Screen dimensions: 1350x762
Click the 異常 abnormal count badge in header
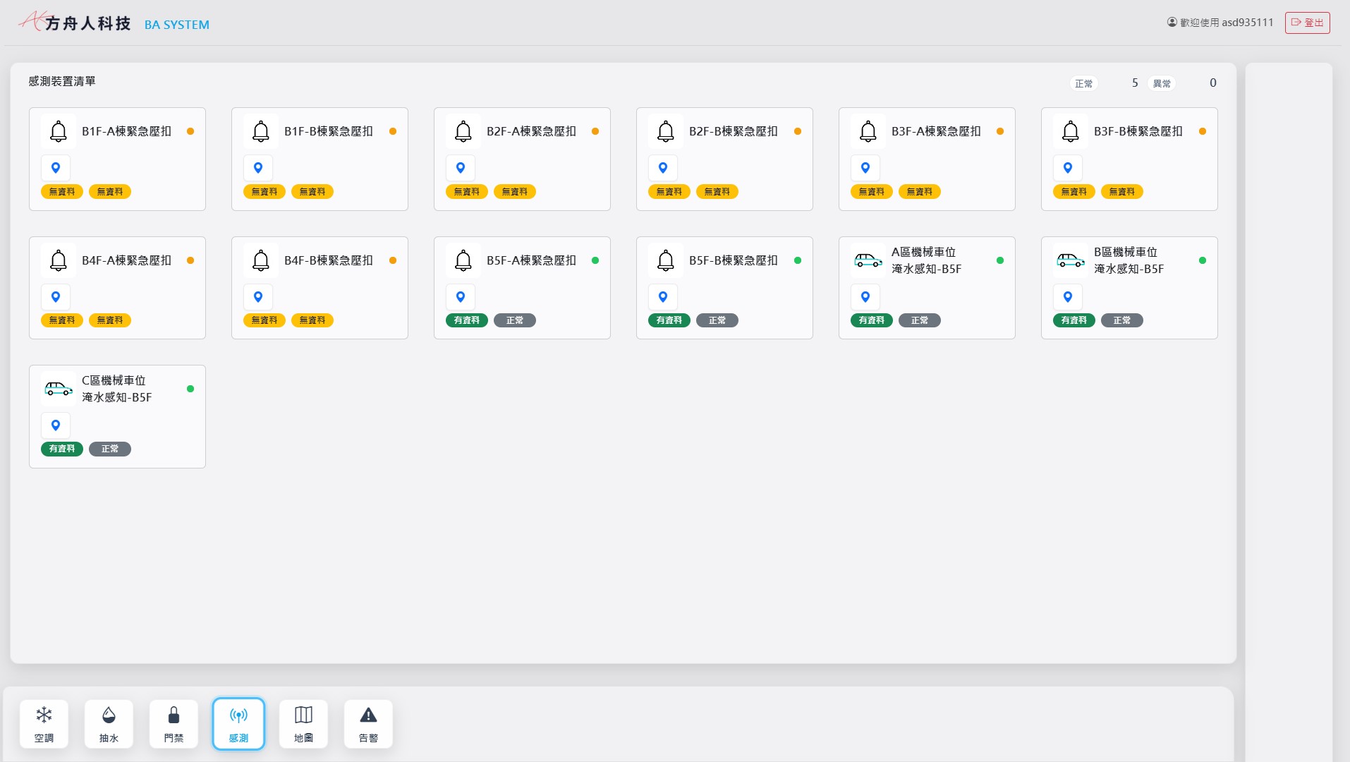click(1162, 83)
